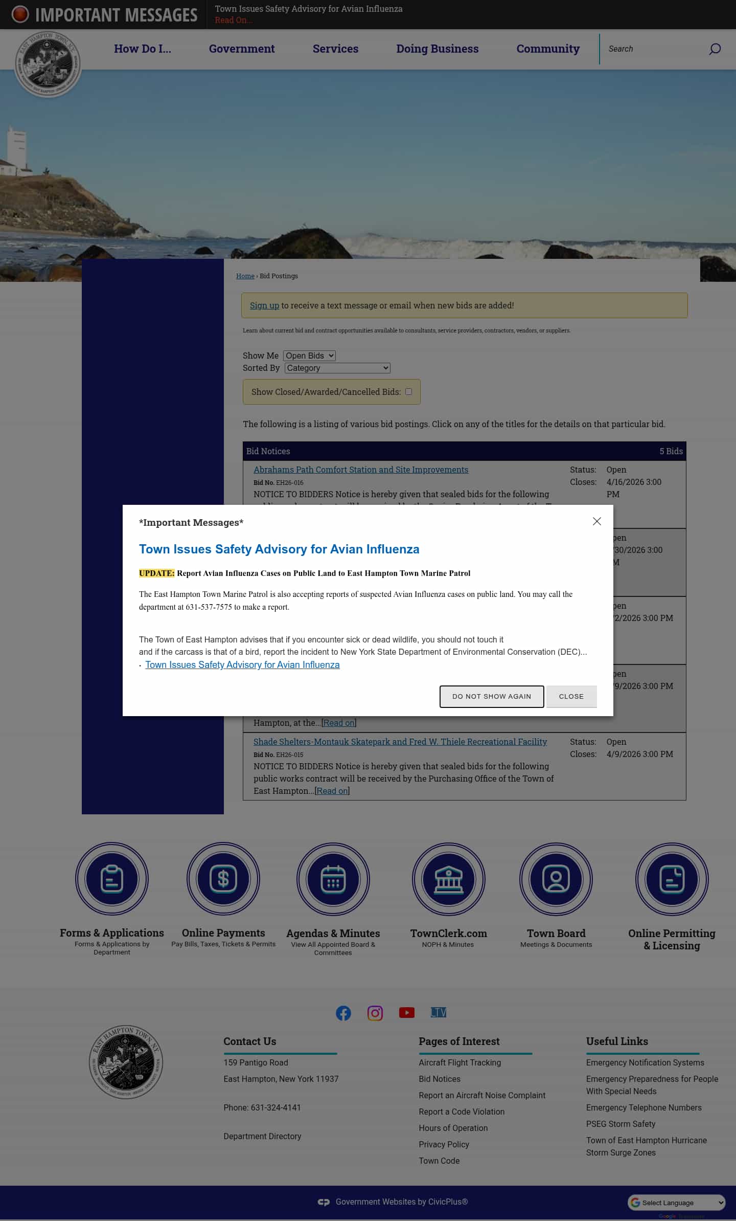Screen dimensions: 736x1221
Task: Open the Services menu
Action: tap(335, 49)
